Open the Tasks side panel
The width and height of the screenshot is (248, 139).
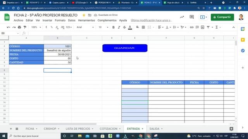[x=243, y=51]
